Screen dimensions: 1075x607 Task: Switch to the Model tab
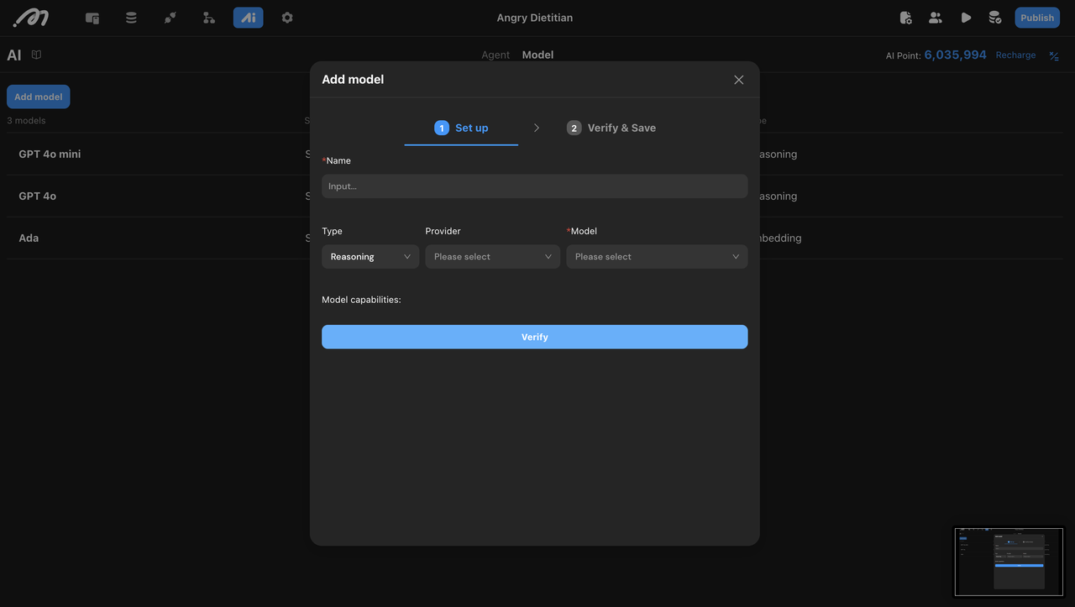tap(537, 55)
